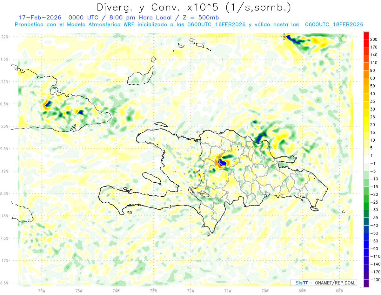Click the "73W" longitude label

[153, 291]
